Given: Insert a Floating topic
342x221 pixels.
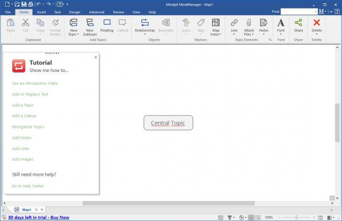Looking at the screenshot, I should click(x=107, y=26).
